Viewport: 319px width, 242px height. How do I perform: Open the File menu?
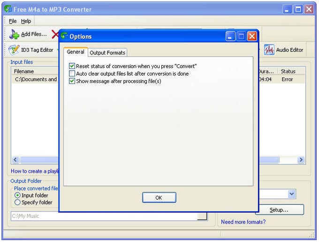pyautogui.click(x=13, y=21)
